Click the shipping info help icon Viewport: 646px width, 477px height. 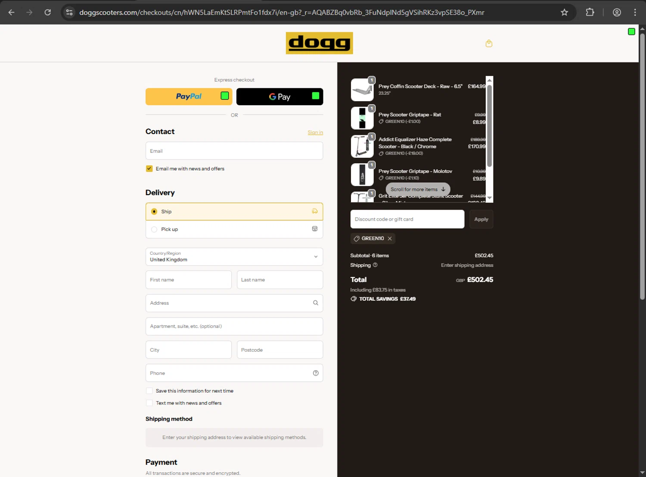click(x=375, y=265)
